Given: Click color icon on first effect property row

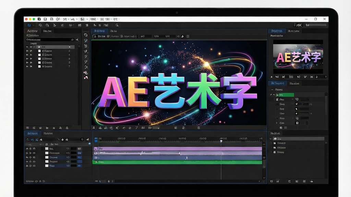Looking at the screenshot, I should [297, 100].
